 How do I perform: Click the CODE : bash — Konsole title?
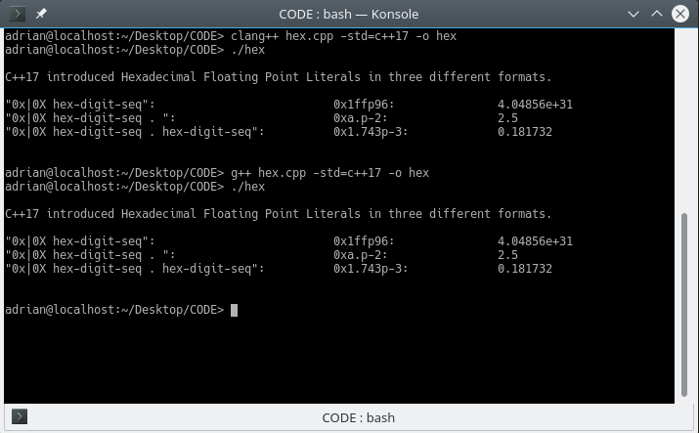pyautogui.click(x=349, y=15)
